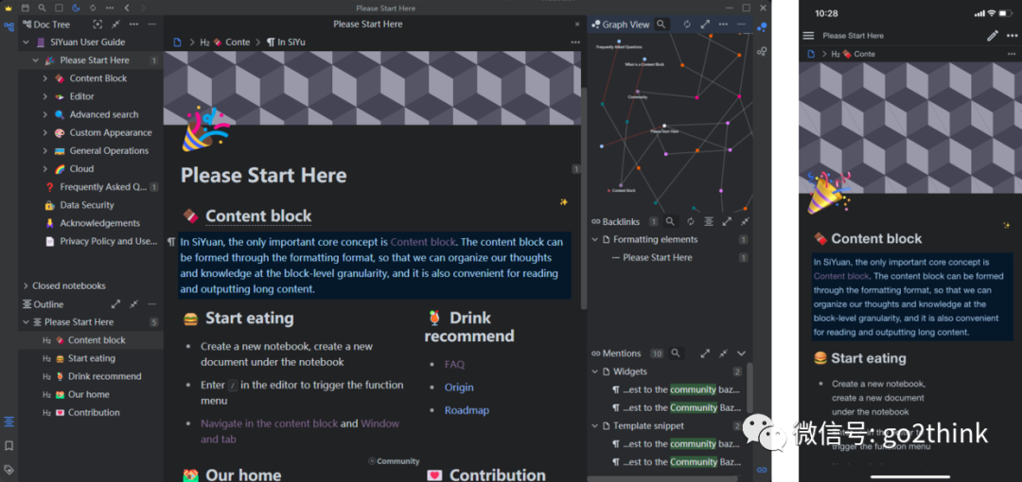Screen dimensions: 1022x482
Task: Open the Content block inline link
Action: (424, 242)
